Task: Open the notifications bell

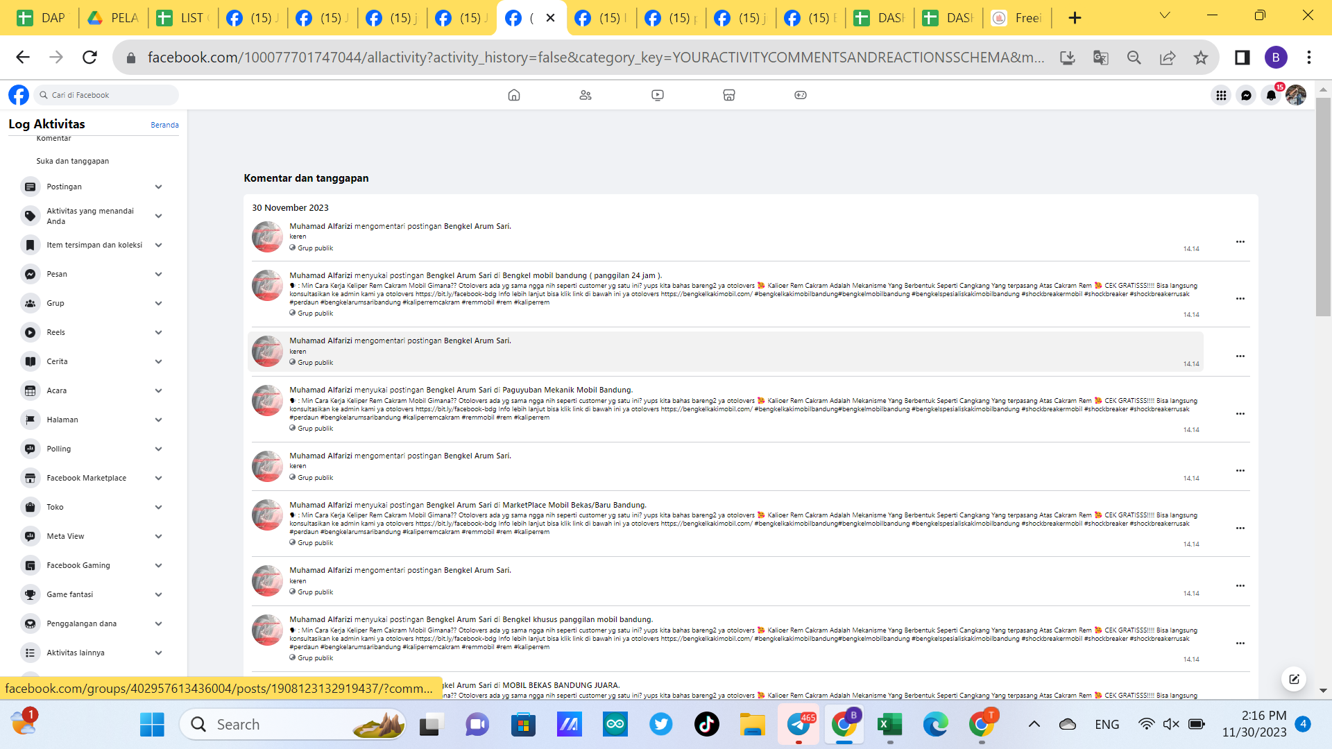Action: 1270,96
